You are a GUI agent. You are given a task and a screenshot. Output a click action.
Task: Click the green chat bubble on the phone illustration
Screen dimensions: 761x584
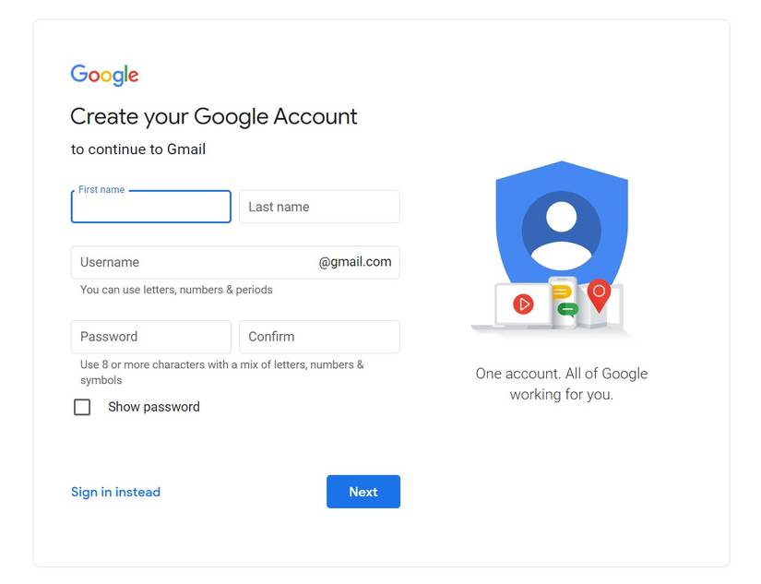tap(566, 309)
